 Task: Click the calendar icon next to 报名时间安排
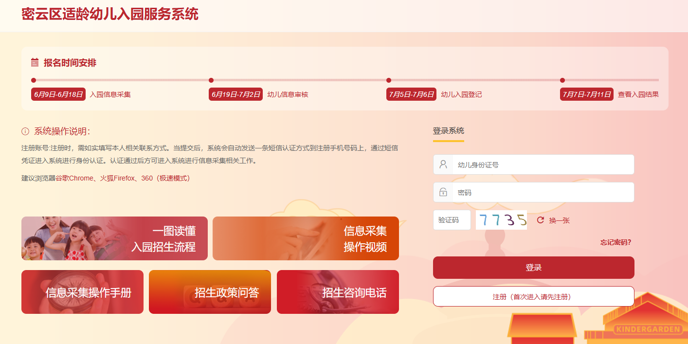pyautogui.click(x=35, y=62)
